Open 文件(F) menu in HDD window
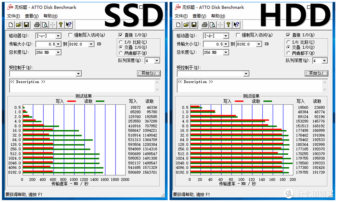Screen dimensions: 337x202 pyautogui.click(x=181, y=16)
